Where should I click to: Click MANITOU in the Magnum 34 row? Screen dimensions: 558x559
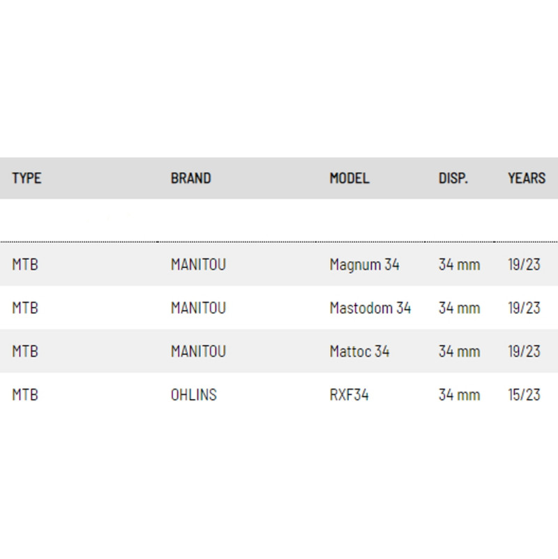(198, 264)
